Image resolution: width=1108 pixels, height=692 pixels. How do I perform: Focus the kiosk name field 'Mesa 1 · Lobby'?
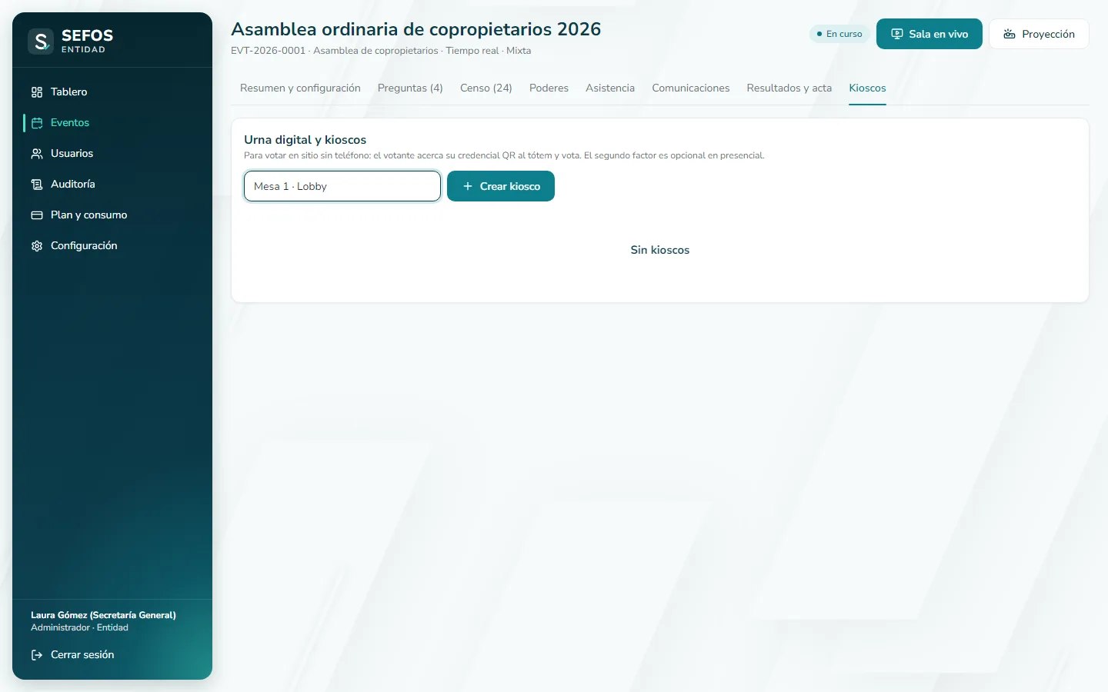pos(342,186)
